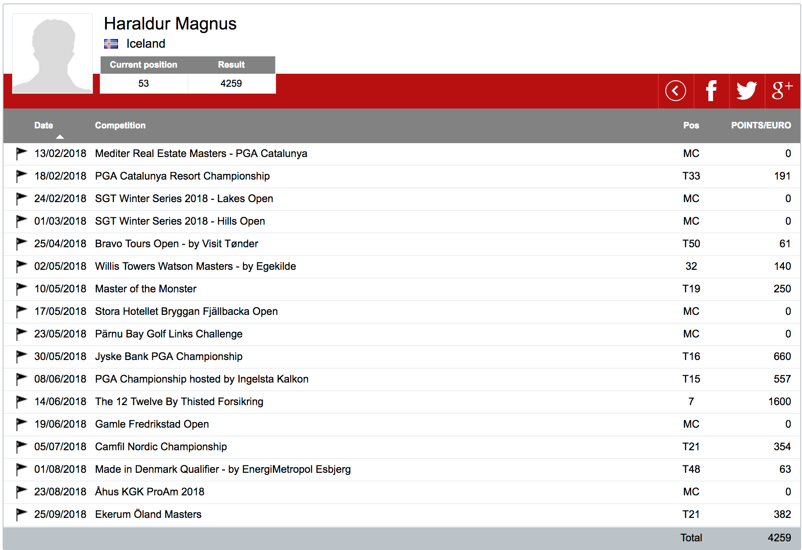Select Gamle Fredrikstad Open competition
802x550 pixels.
tap(152, 424)
